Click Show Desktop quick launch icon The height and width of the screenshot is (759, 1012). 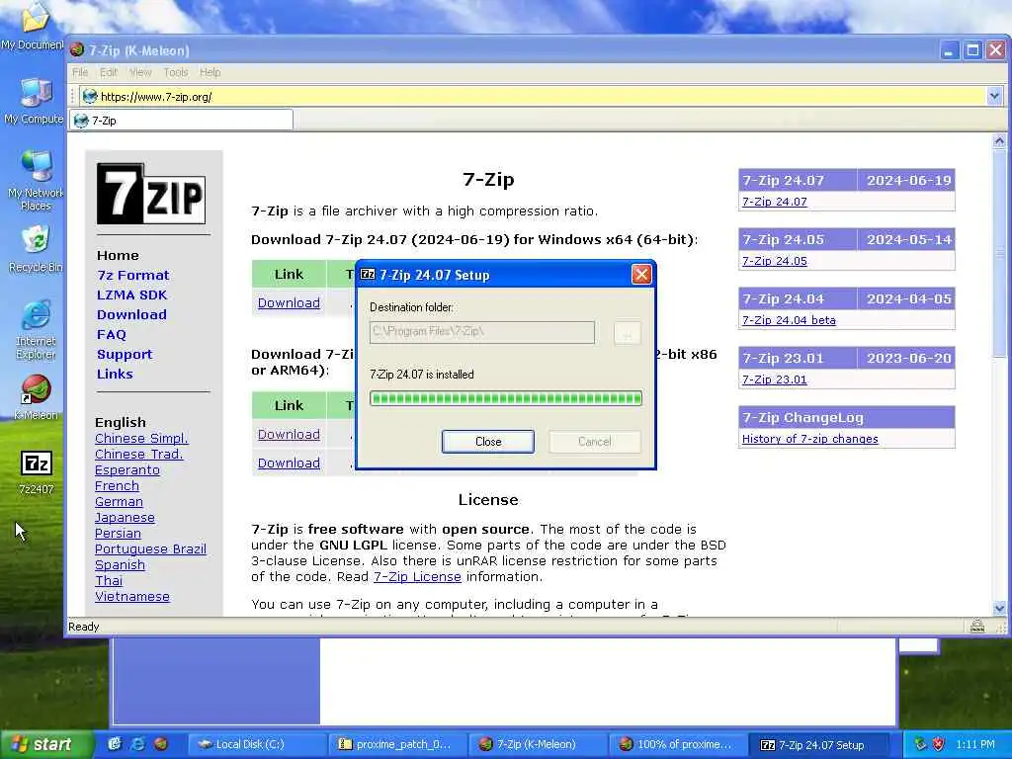(x=115, y=744)
